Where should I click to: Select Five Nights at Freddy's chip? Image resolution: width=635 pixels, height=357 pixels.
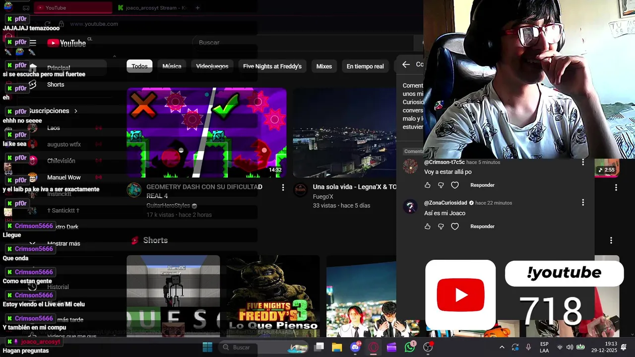point(272,66)
